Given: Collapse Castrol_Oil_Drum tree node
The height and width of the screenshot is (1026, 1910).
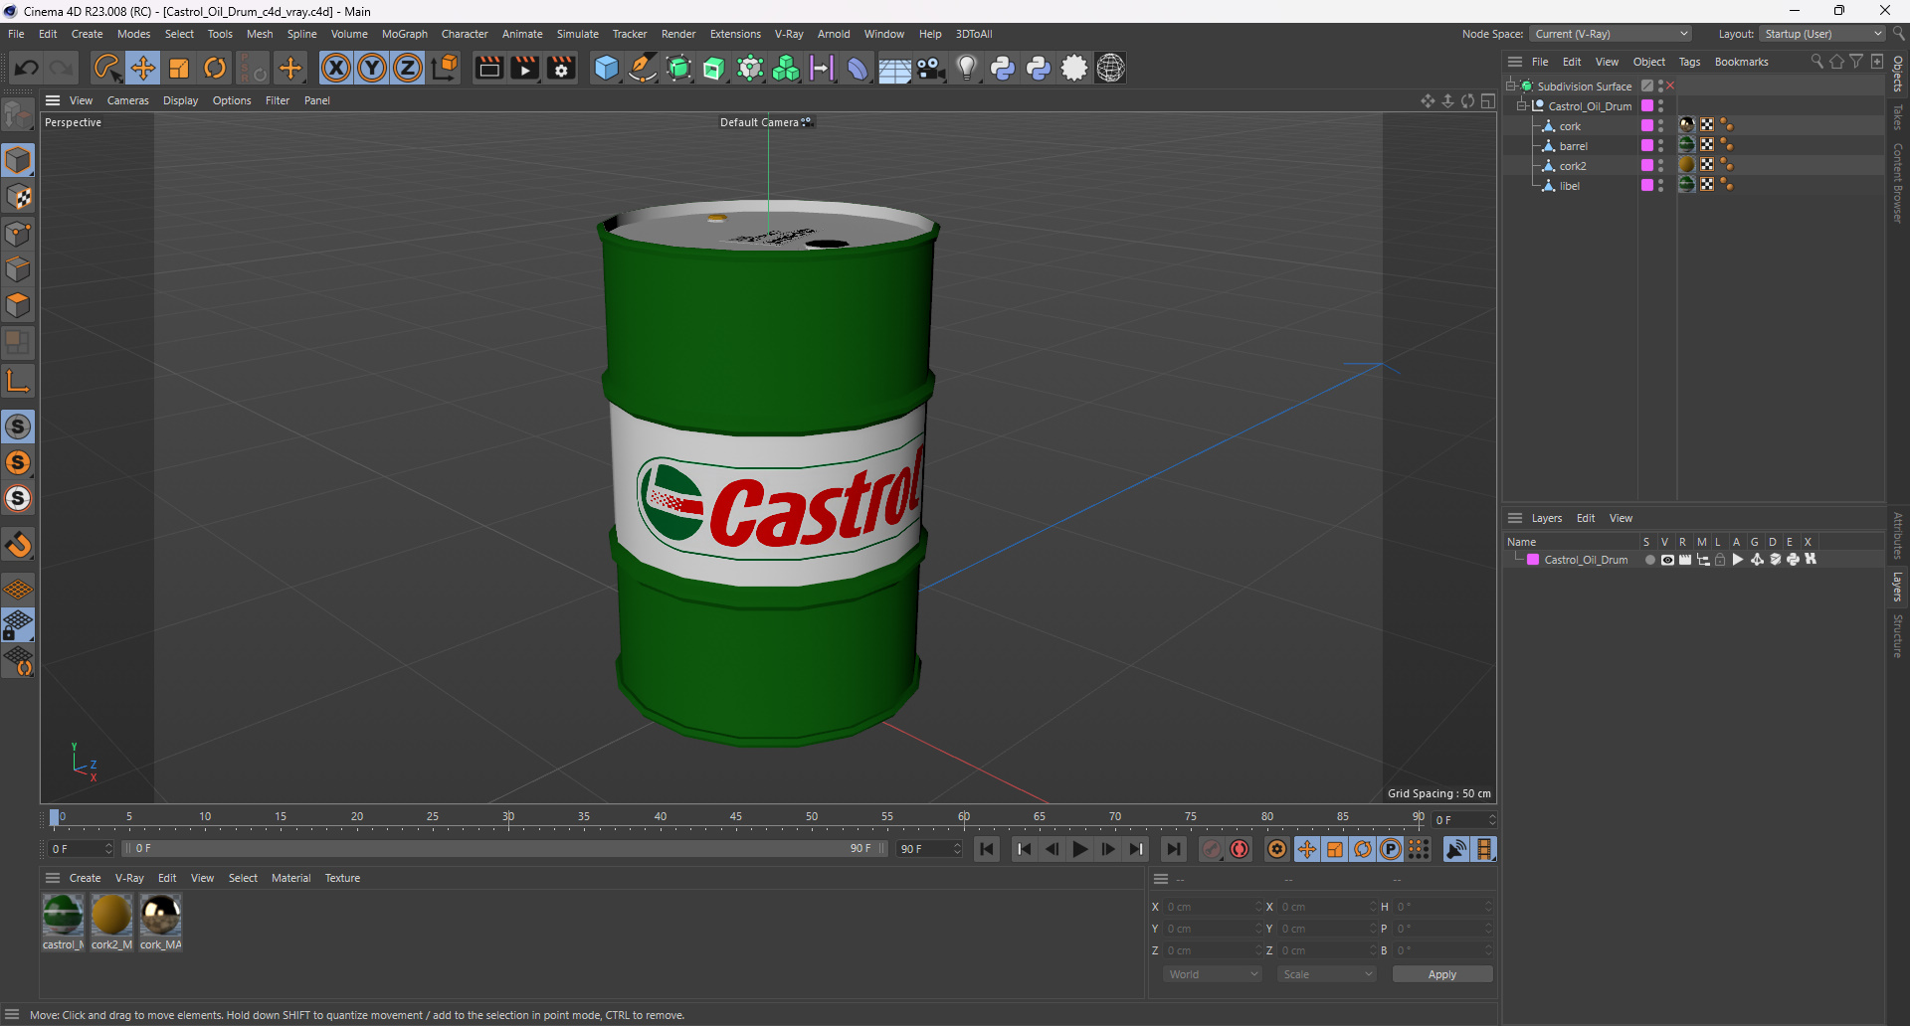Looking at the screenshot, I should pos(1521,105).
